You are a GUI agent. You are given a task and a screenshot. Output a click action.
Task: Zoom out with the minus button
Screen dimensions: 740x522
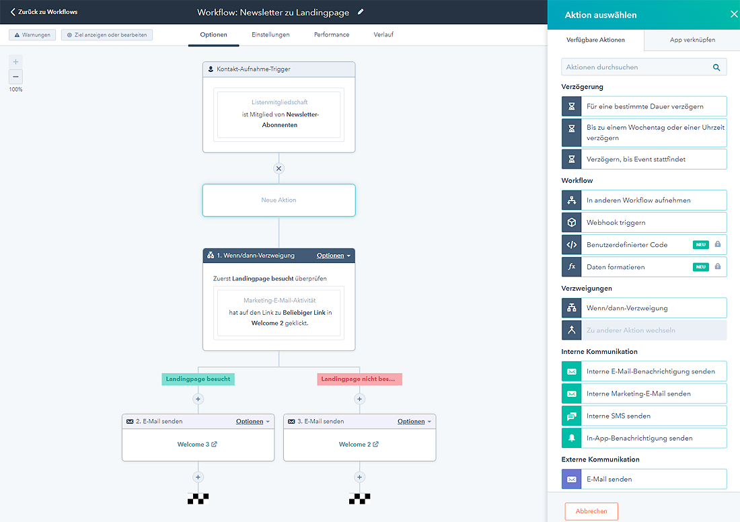15,77
